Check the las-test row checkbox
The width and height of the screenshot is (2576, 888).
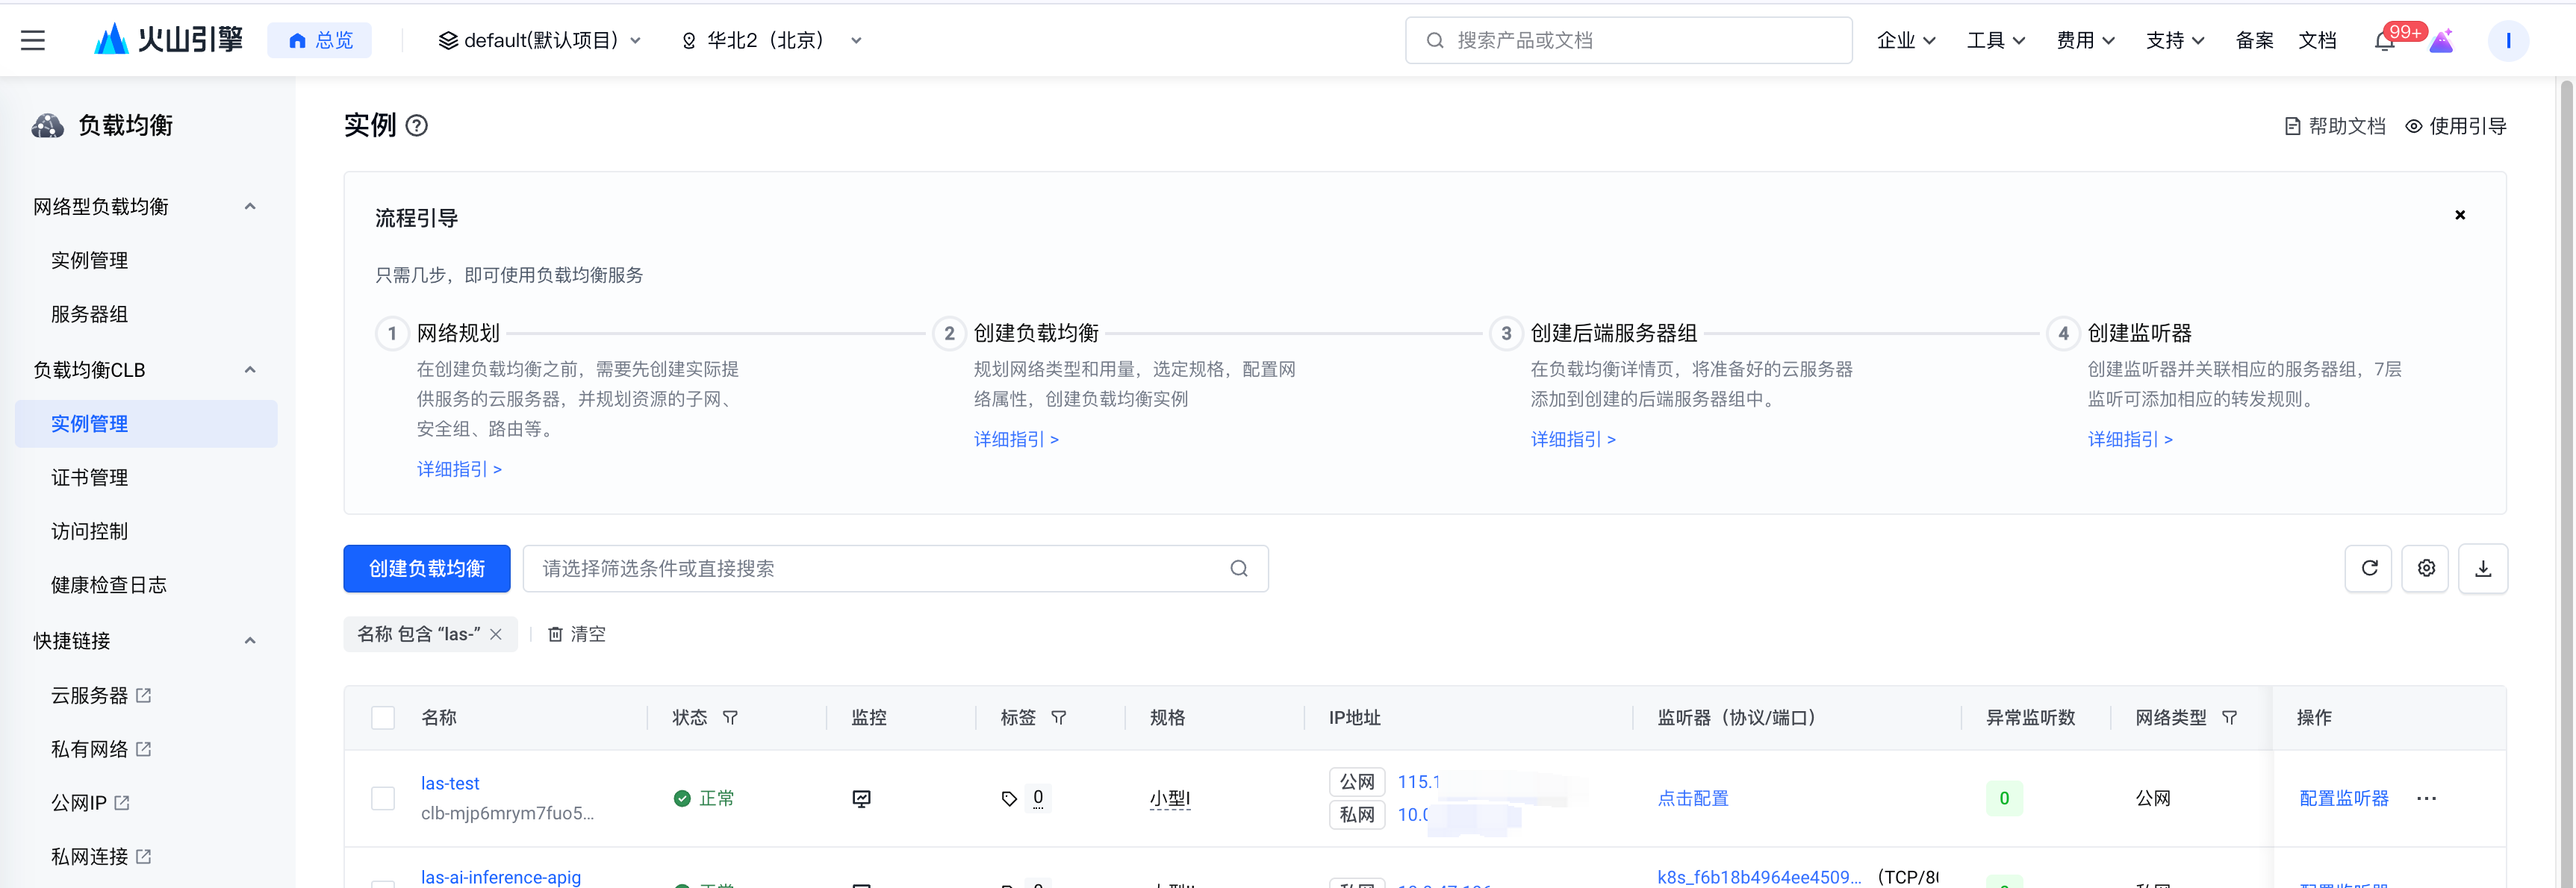pos(383,798)
